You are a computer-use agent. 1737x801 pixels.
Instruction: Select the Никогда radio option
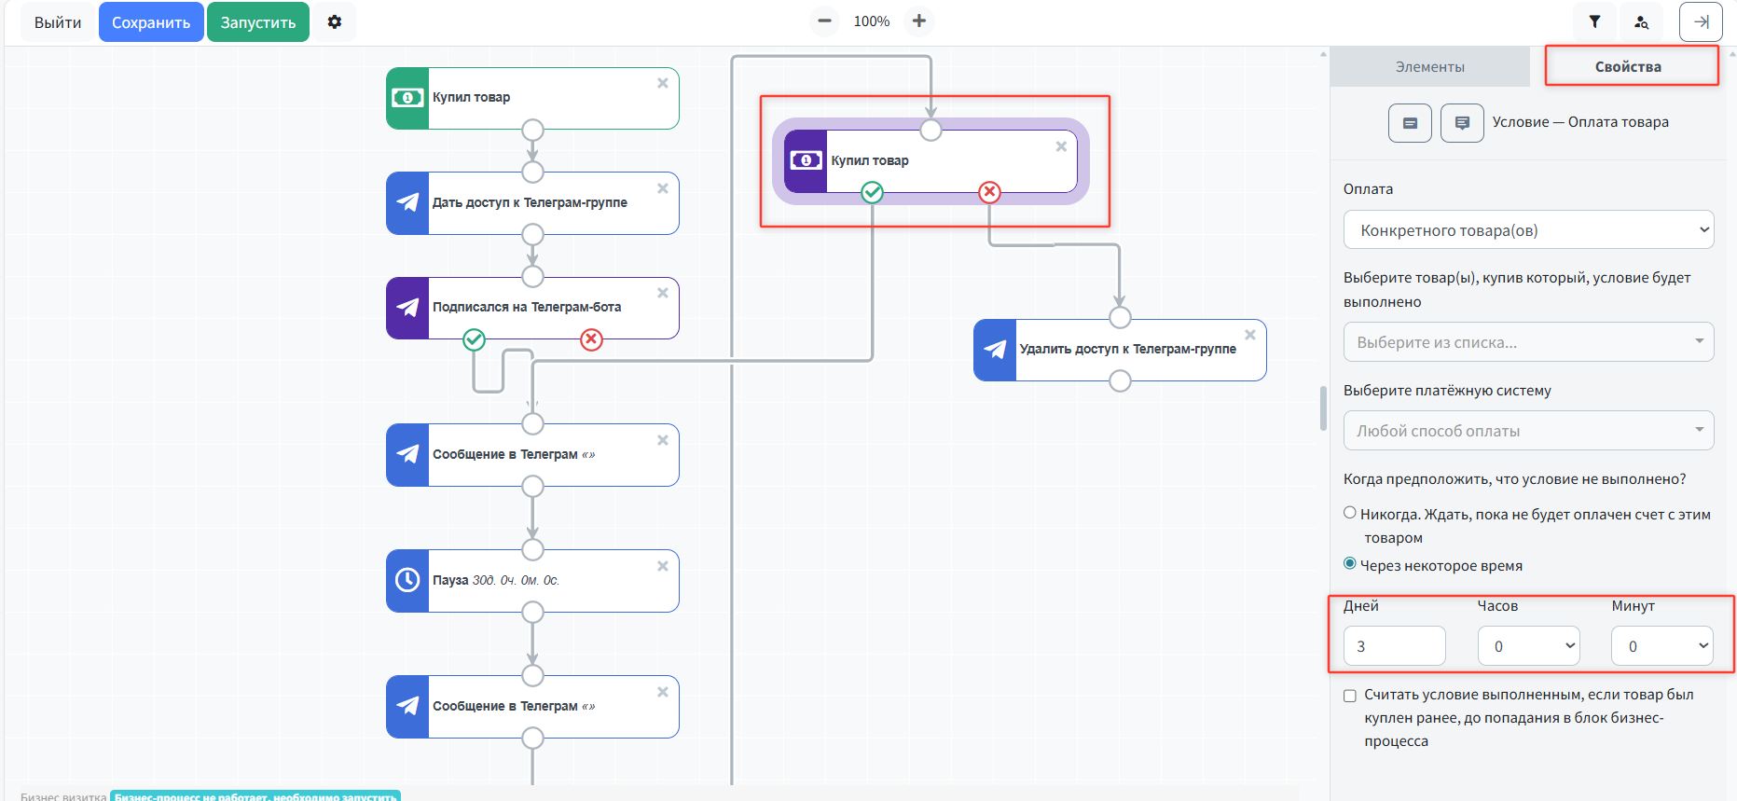click(x=1350, y=513)
